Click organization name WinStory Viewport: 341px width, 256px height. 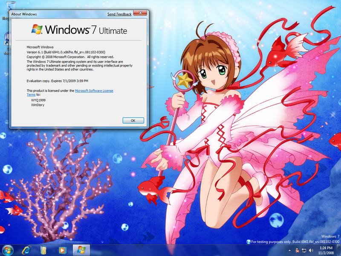click(38, 105)
